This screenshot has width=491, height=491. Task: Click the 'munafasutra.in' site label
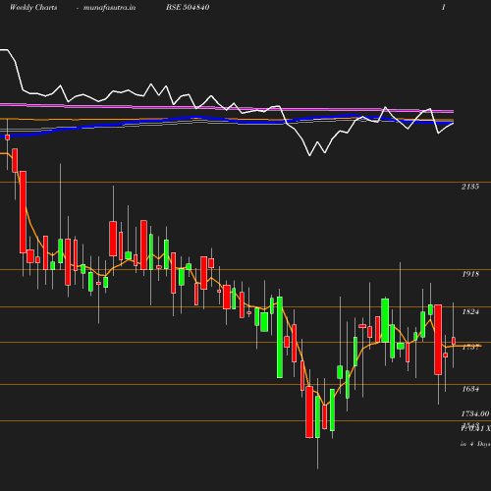click(109, 8)
